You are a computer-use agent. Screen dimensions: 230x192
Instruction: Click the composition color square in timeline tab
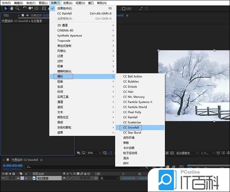(8, 160)
